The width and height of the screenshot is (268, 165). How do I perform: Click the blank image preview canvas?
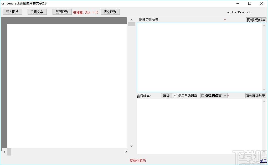[67, 86]
